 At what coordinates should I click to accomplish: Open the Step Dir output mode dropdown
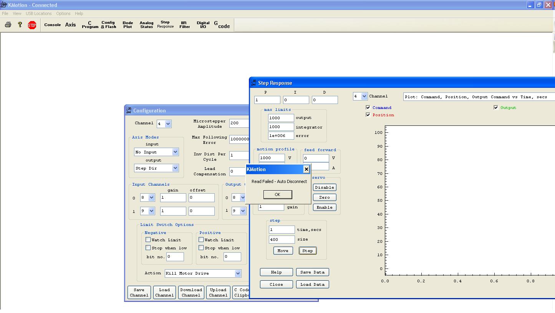tap(175, 168)
